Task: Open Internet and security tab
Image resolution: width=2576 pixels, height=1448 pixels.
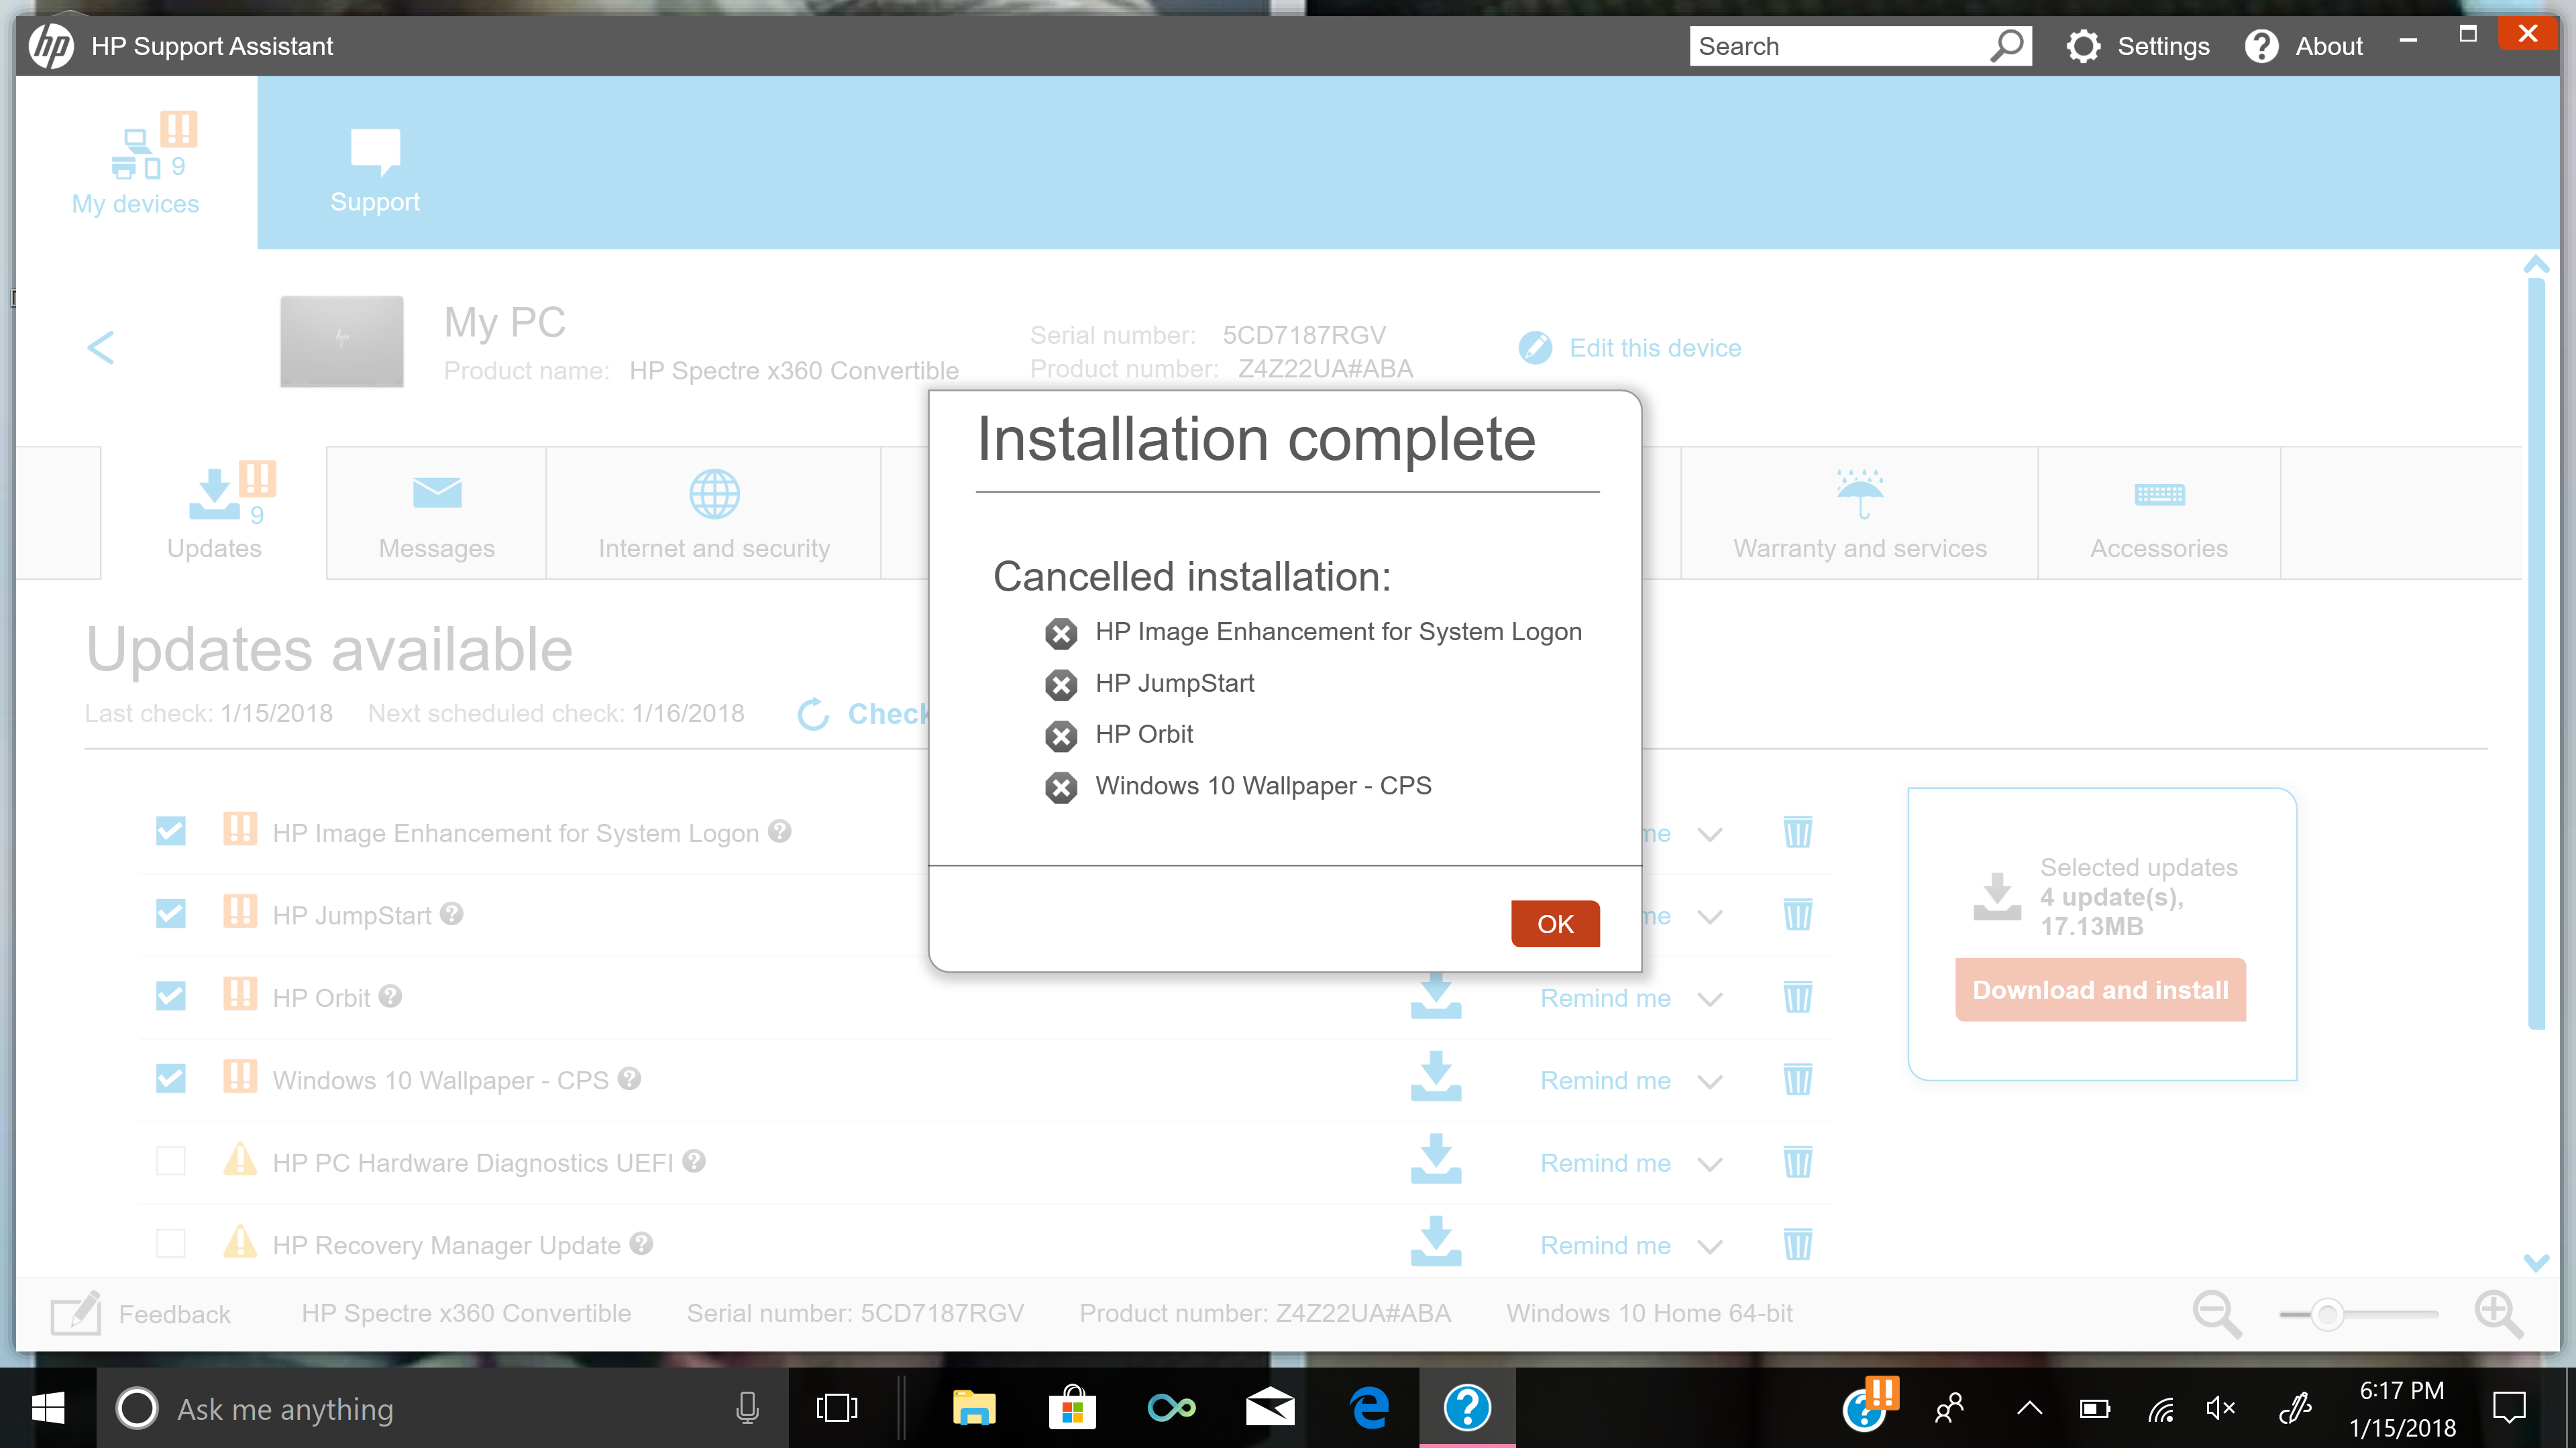Action: tap(714, 514)
